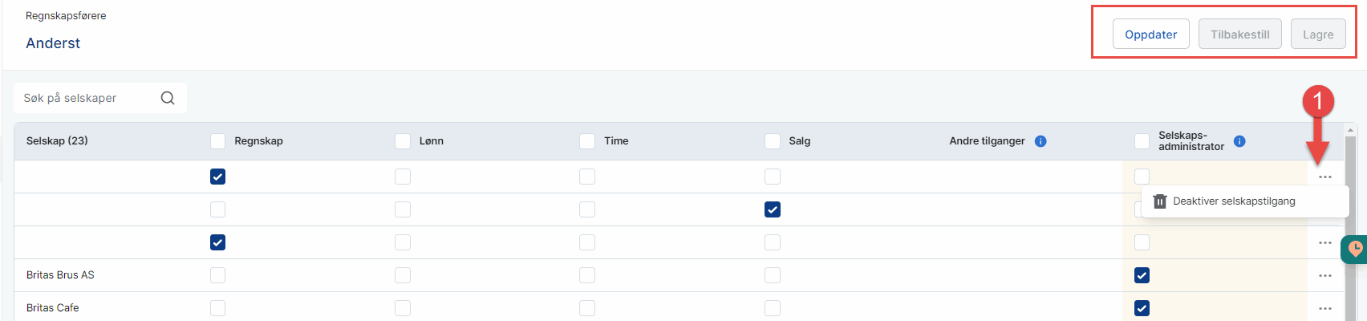Toggle the Selskapsadministrator header checkbox
The width and height of the screenshot is (1367, 321).
pos(1142,141)
